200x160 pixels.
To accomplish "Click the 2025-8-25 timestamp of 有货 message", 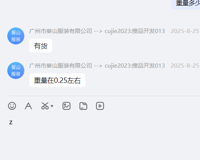I will coord(185,31).
